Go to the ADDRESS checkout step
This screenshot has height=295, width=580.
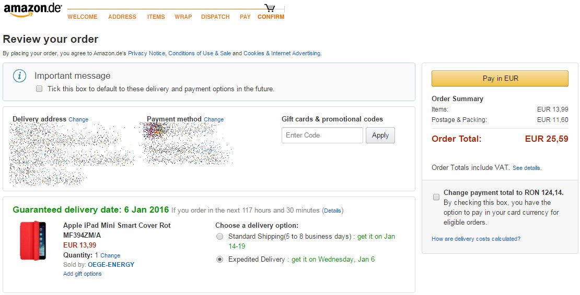(x=122, y=17)
